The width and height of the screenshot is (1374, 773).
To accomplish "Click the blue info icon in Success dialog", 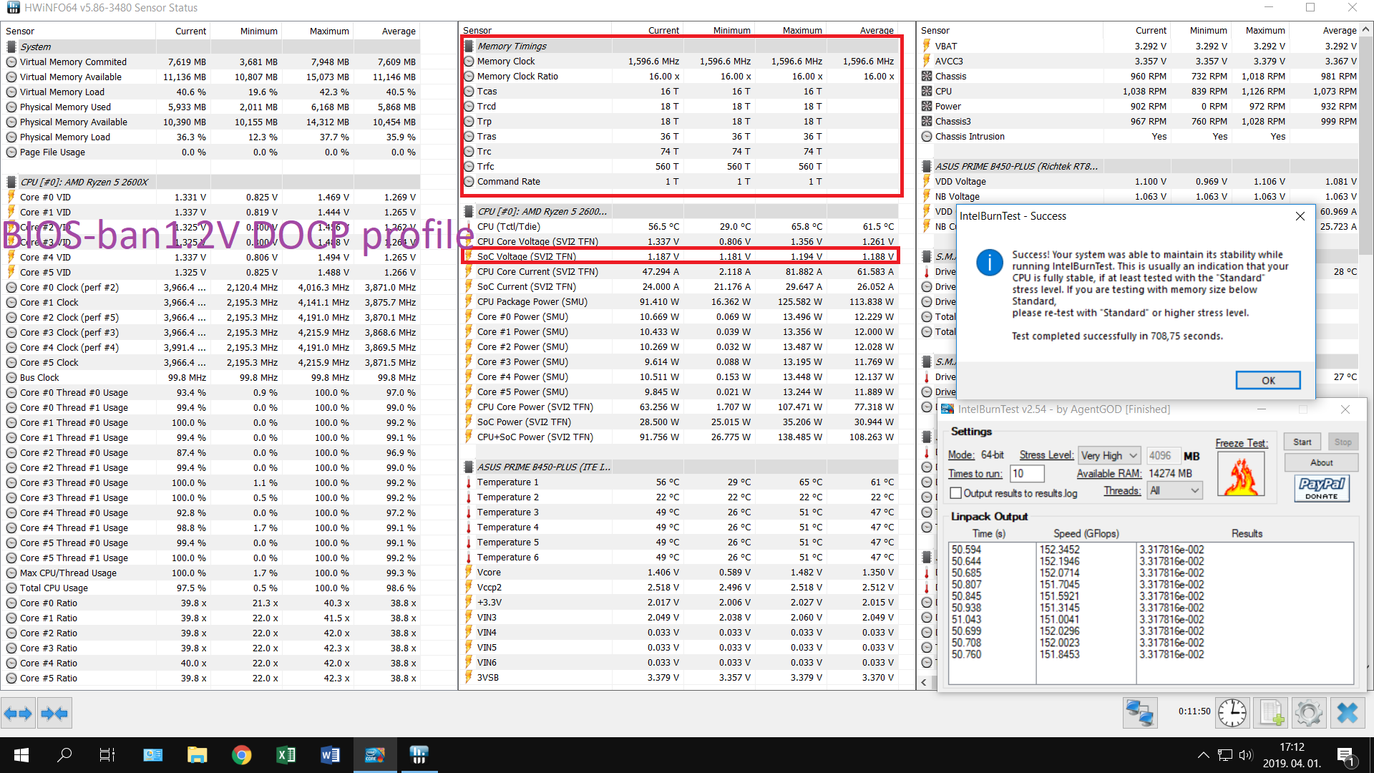I will [990, 263].
